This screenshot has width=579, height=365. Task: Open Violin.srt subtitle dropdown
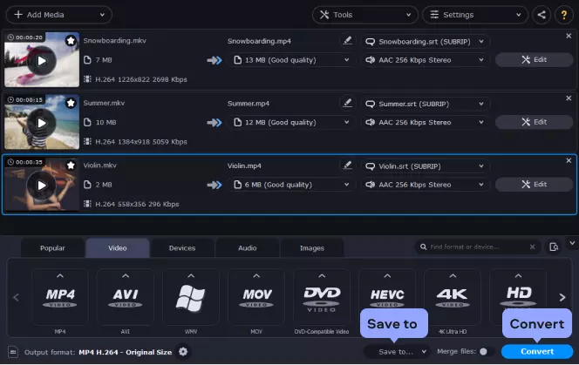coord(425,166)
